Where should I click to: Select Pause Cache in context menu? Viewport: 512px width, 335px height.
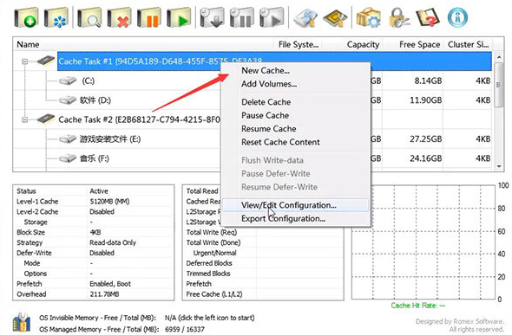[x=296, y=115]
